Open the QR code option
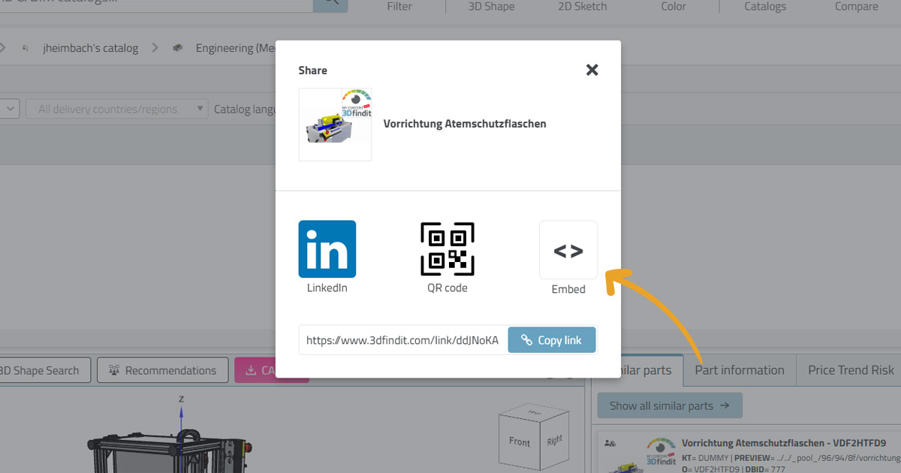 (x=447, y=249)
